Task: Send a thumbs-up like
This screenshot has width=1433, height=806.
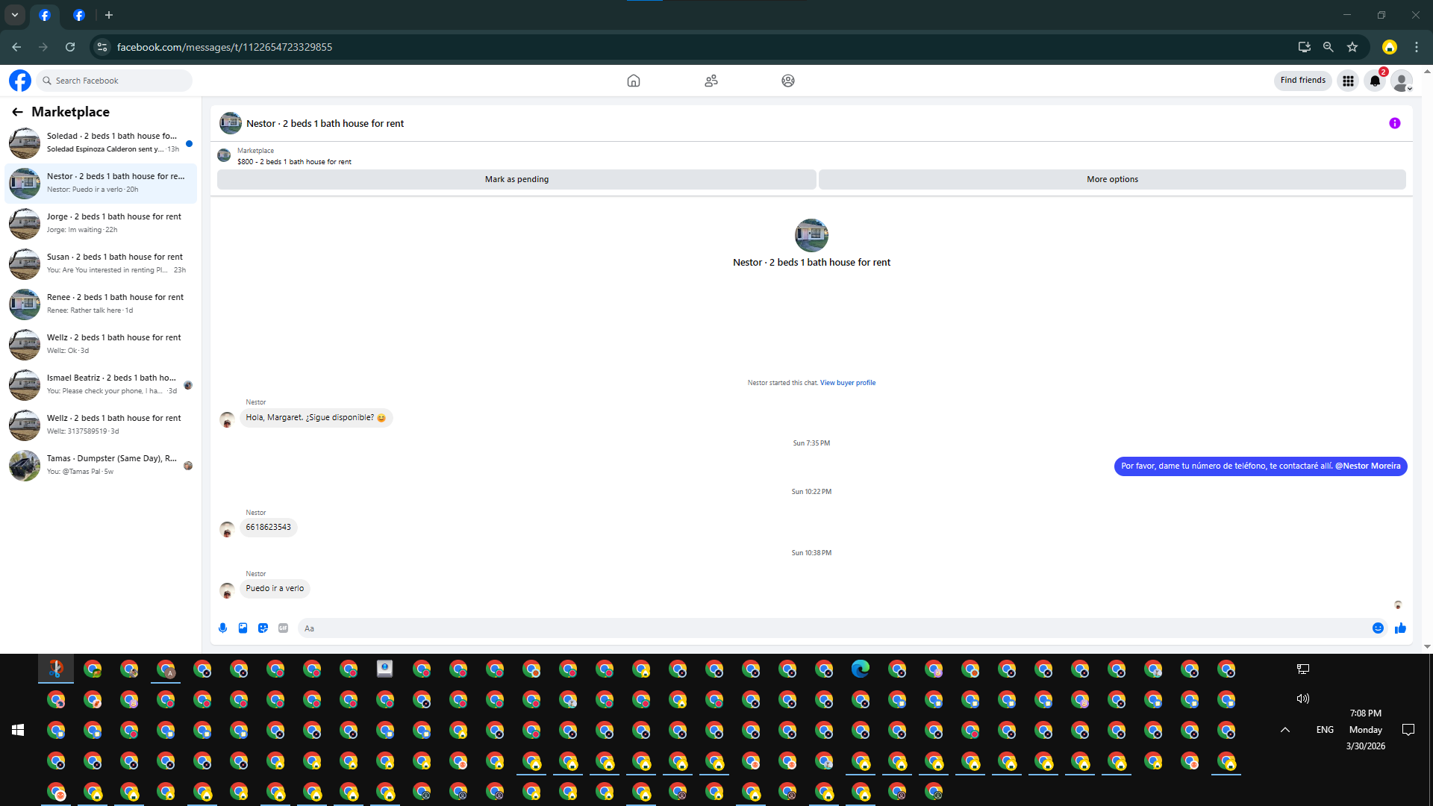Action: [1400, 628]
